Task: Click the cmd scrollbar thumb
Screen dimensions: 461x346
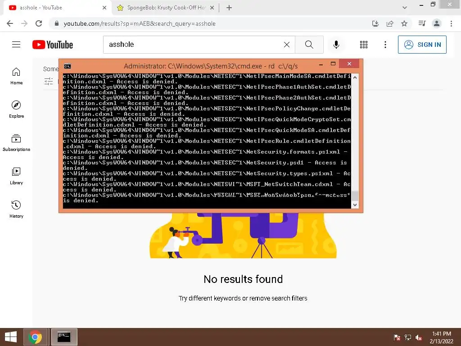Action: [x=355, y=196]
